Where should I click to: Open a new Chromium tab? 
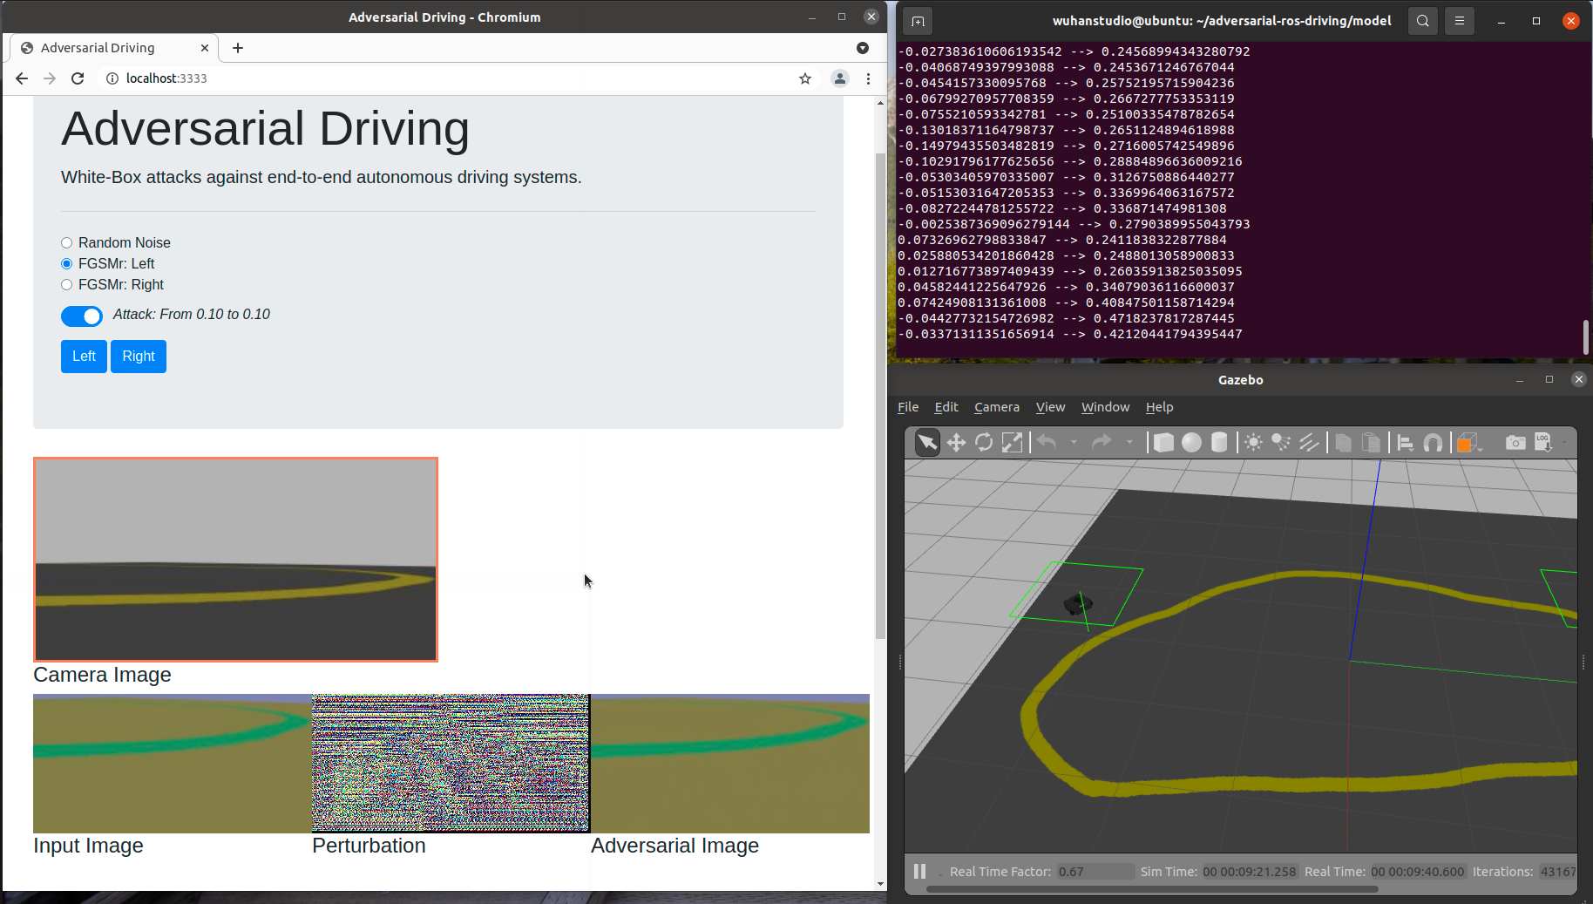click(x=238, y=48)
